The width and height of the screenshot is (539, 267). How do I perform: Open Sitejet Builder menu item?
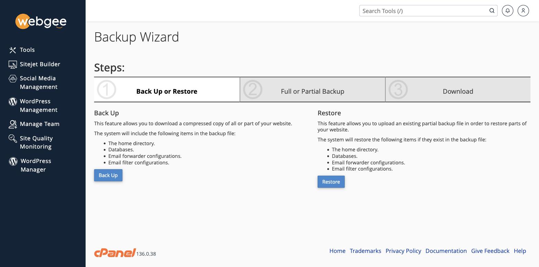(x=40, y=64)
